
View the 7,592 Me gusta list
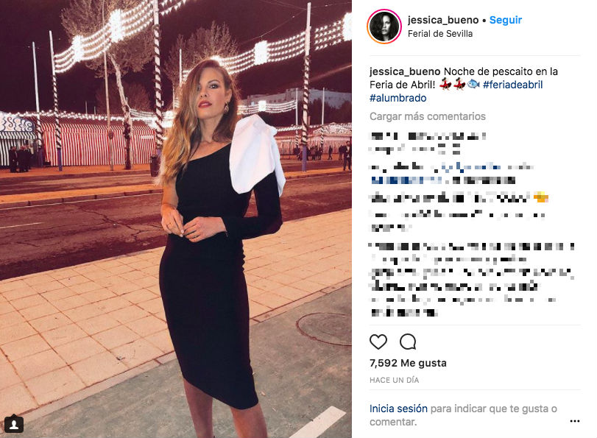[x=408, y=363]
